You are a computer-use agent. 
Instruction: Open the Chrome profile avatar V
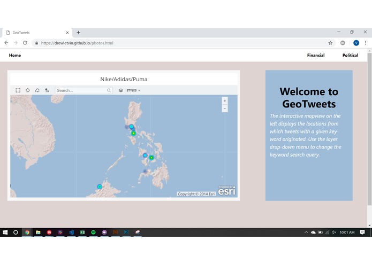tap(356, 43)
